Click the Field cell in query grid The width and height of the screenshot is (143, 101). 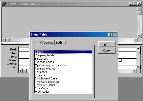[x=24, y=49]
